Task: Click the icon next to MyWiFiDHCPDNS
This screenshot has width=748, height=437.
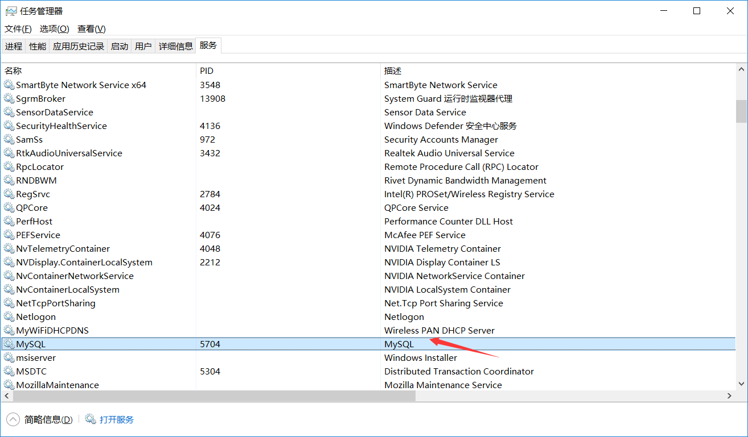Action: tap(9, 331)
